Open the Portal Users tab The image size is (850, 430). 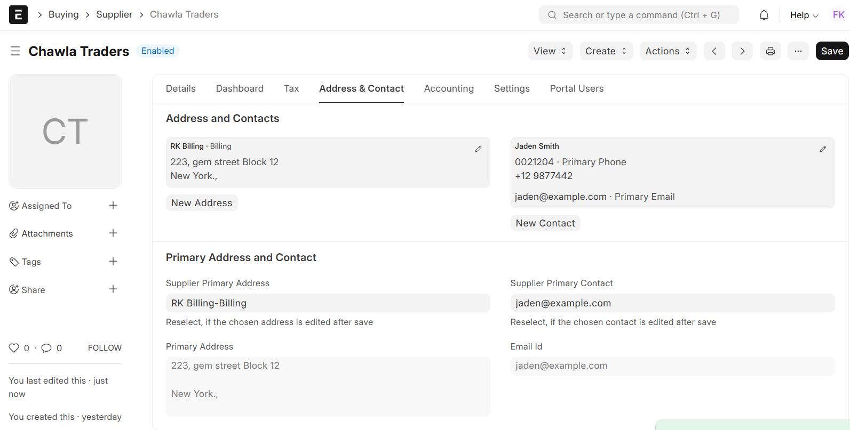(576, 88)
